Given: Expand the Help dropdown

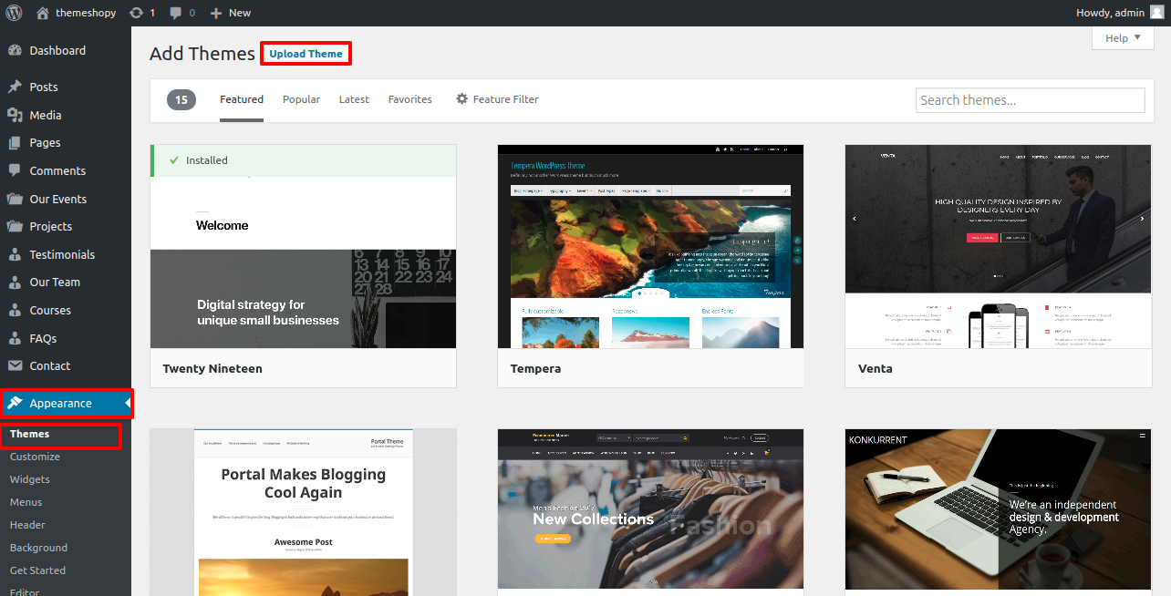Looking at the screenshot, I should click(1122, 38).
